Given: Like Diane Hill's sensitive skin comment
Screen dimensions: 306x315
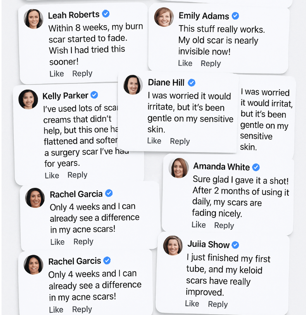Looking at the screenshot, I should tap(154, 141).
